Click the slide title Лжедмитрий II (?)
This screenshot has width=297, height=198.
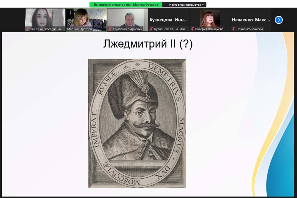148,44
